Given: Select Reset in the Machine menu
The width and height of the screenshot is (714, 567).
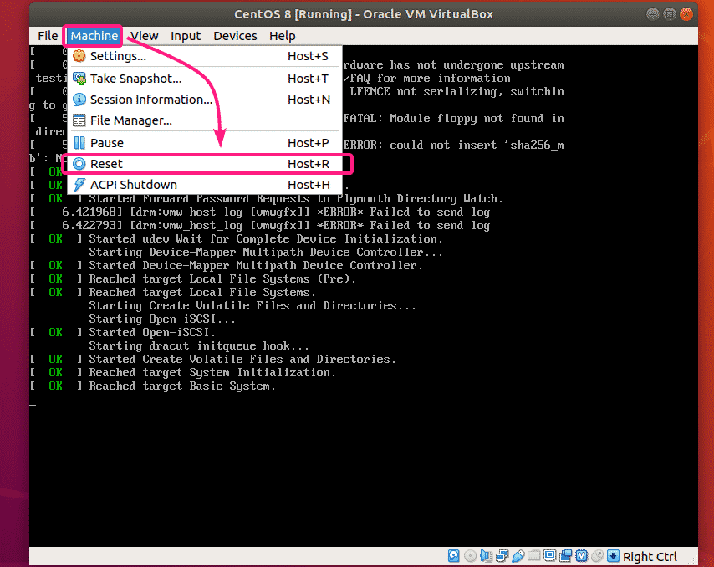Looking at the screenshot, I should [x=205, y=164].
